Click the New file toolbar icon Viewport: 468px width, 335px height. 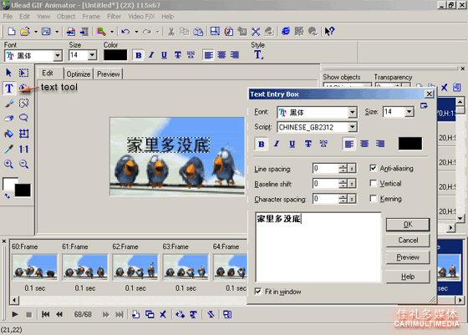tap(12, 31)
